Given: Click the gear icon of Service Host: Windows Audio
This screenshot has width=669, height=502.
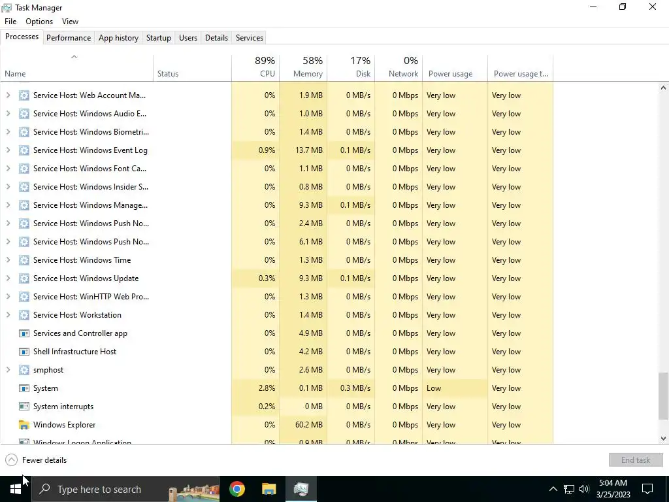Looking at the screenshot, I should pyautogui.click(x=24, y=114).
